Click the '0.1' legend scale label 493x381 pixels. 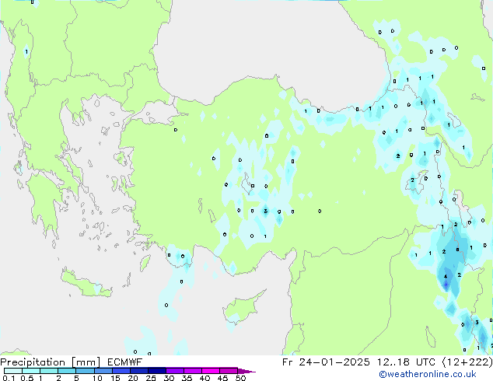[x=9, y=378]
